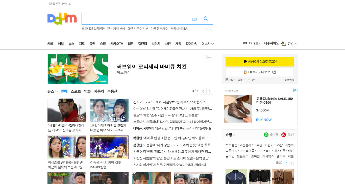The image size is (345, 184).
Task: Click the 03. 19. (토) date
Action: 251,43
